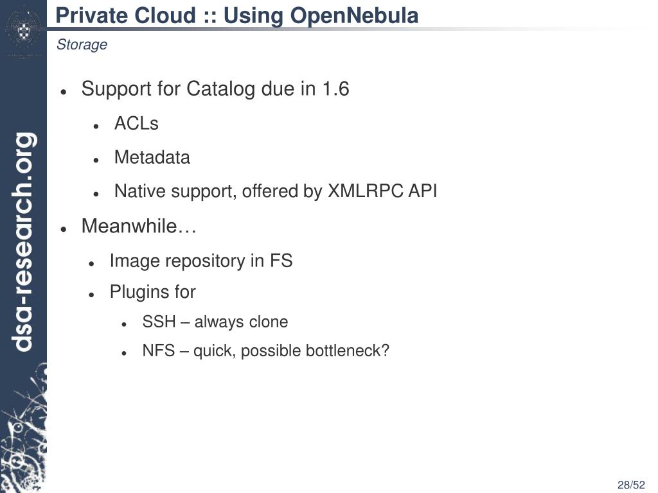Click the 'Plugins for' bullet text
This screenshot has height=493, width=658.
(x=152, y=292)
